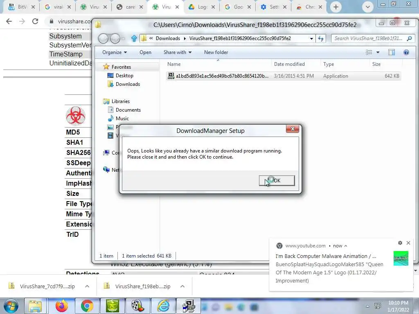Open File Explorer from taskbar

pos(35,306)
